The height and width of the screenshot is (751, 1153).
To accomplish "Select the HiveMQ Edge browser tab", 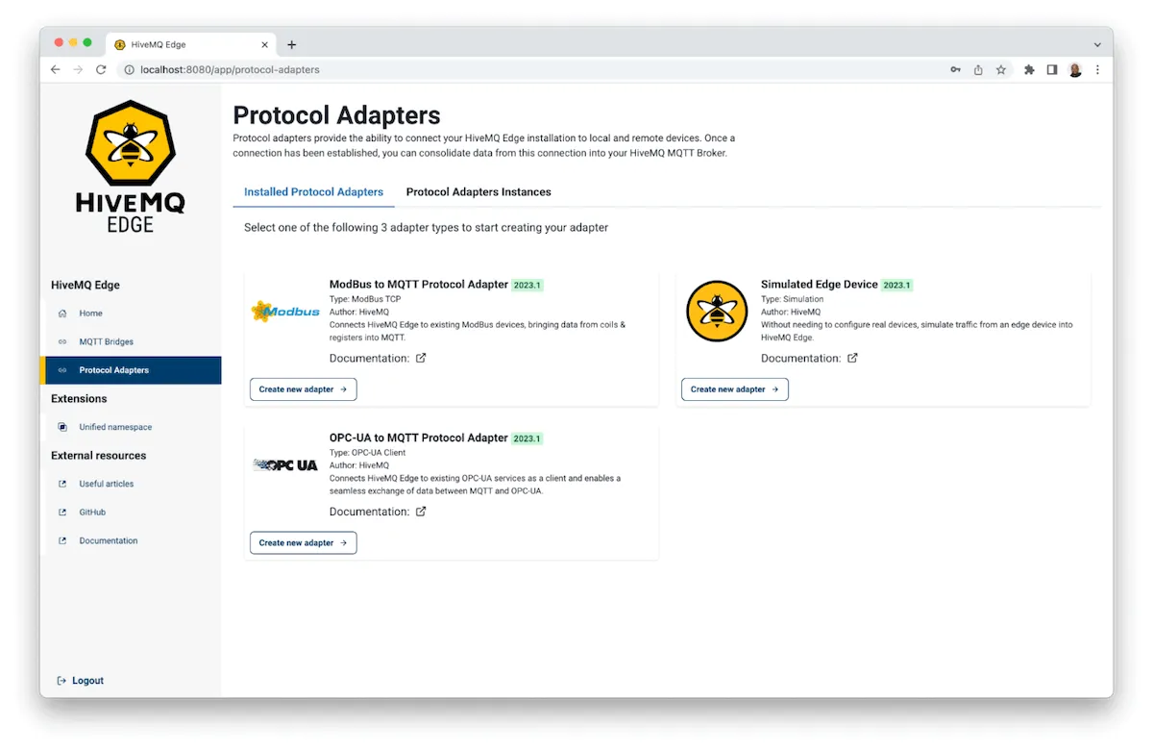I will [190, 44].
